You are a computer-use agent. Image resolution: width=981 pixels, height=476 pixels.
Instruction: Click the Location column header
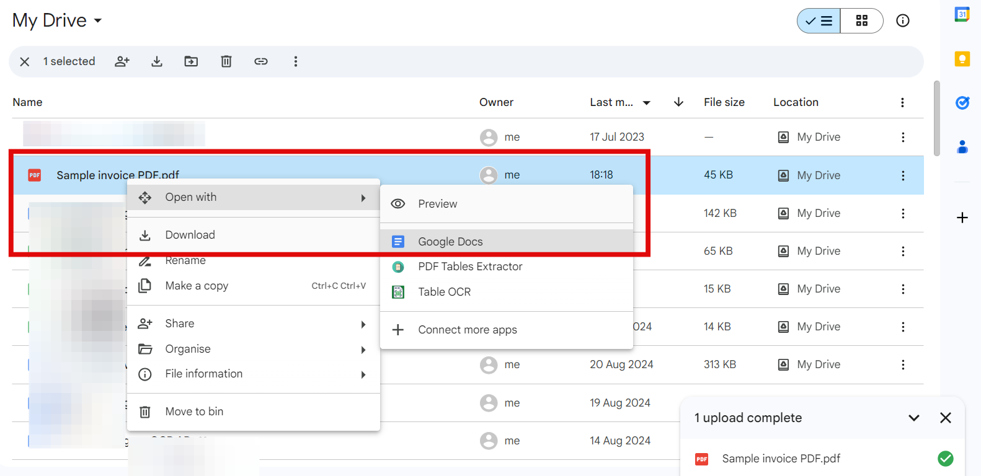pos(796,102)
